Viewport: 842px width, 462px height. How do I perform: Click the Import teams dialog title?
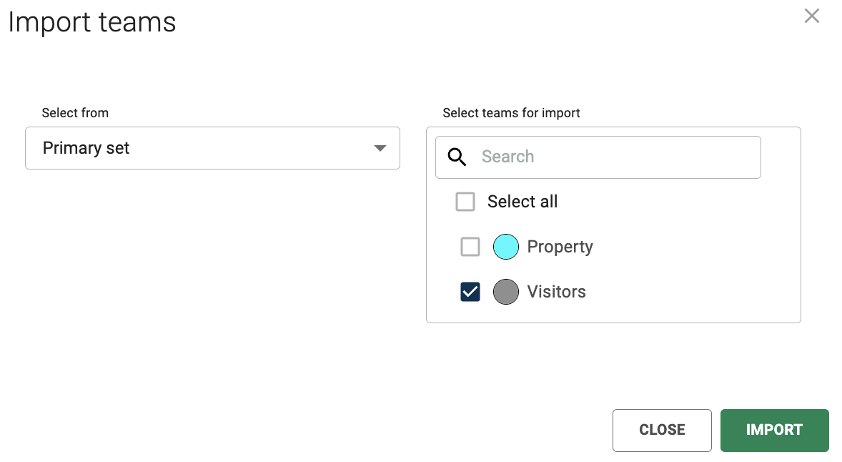(x=92, y=22)
